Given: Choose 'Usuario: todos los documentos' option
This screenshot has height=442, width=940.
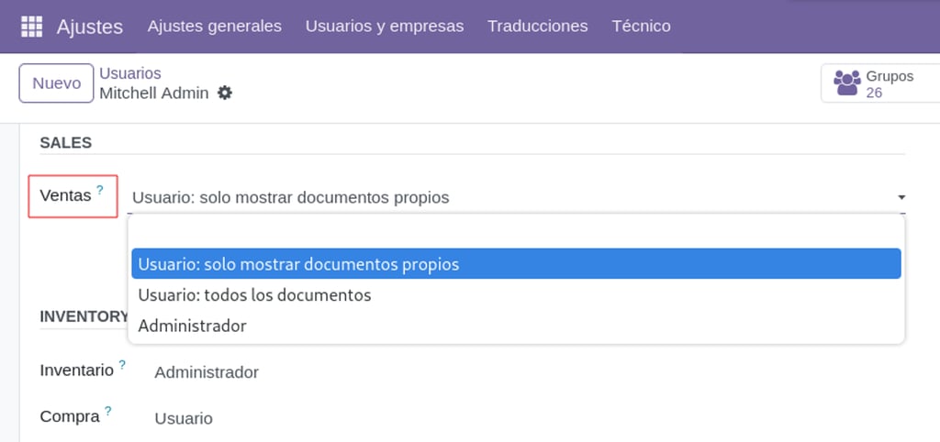Looking at the screenshot, I should [516, 295].
